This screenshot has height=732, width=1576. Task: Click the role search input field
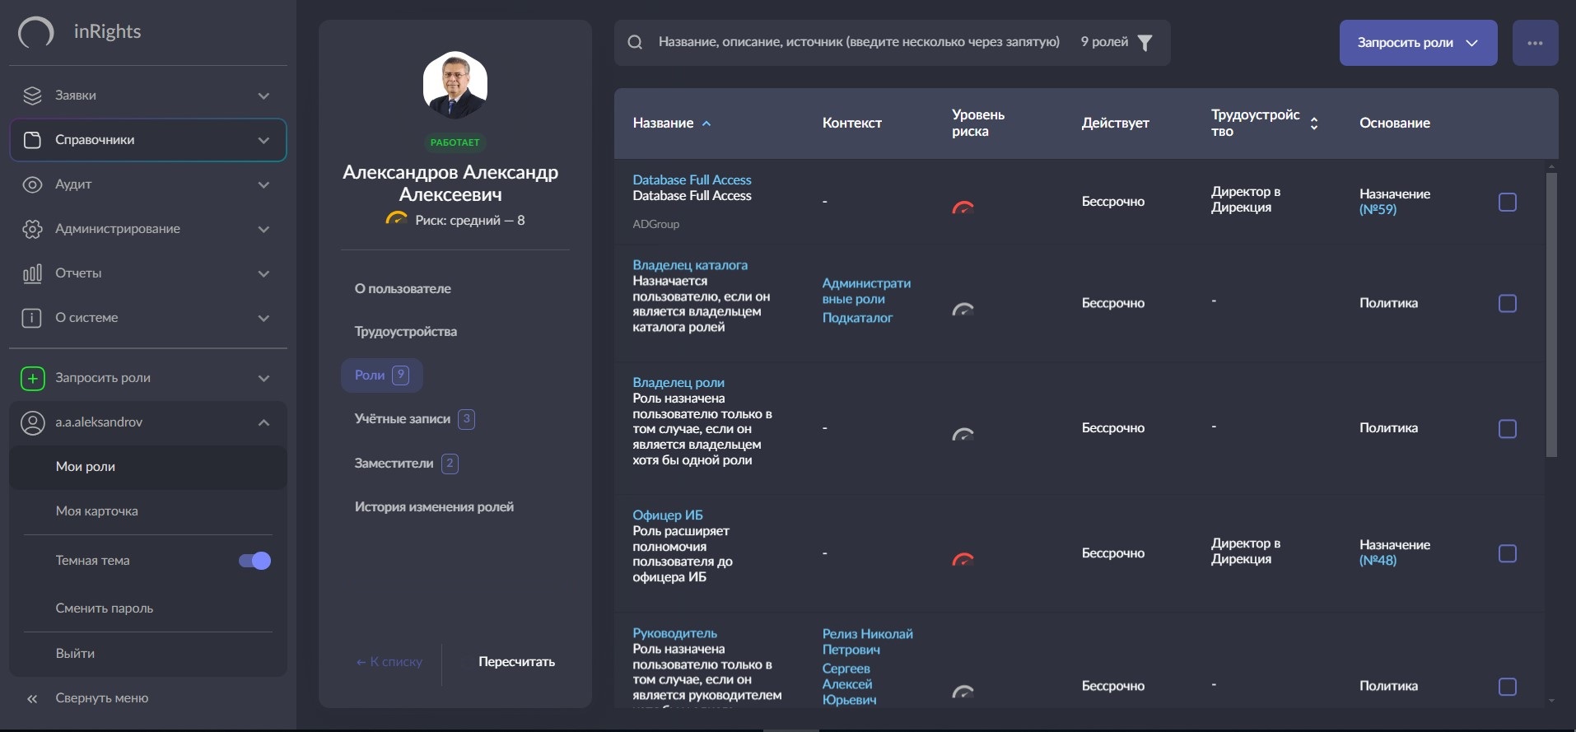click(858, 42)
